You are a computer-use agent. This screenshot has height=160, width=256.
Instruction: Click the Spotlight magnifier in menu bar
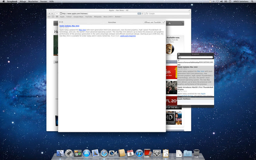tap(252, 2)
